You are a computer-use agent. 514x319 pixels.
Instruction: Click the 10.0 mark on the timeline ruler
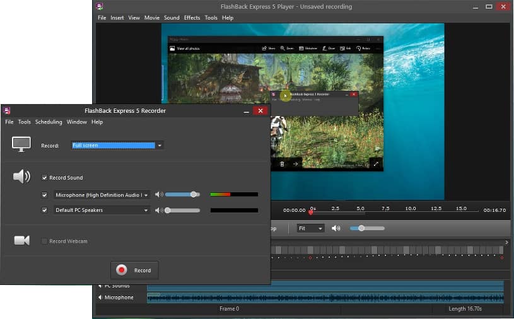(x=411, y=208)
